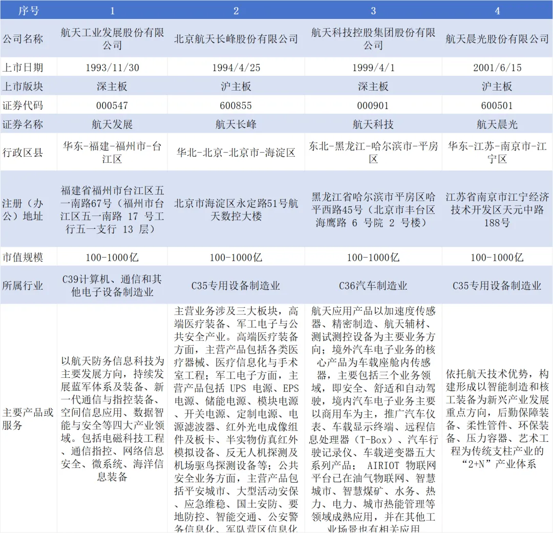Image resolution: width=553 pixels, height=533 pixels.
Task: Click the row label "主要产品或服务"
Action: point(28,418)
